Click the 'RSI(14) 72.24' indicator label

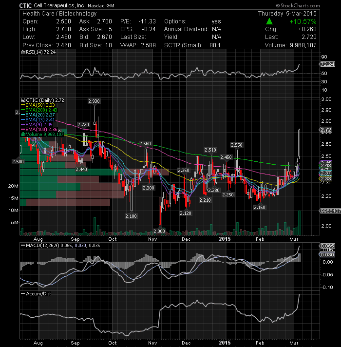tap(41, 52)
